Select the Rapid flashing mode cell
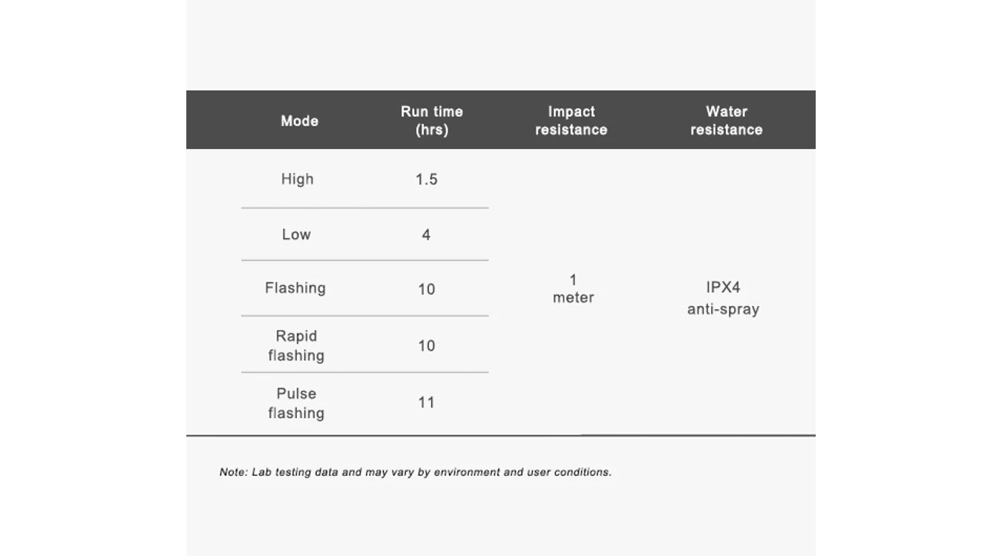Viewport: 1002px width, 556px height. click(296, 345)
